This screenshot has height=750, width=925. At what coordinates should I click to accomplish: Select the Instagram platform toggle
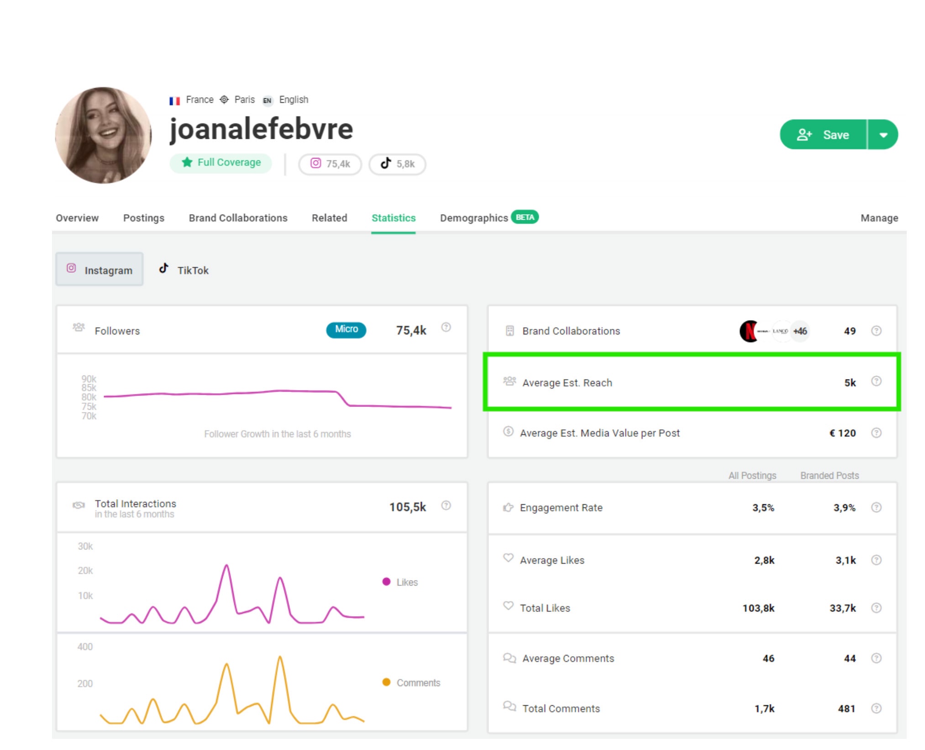point(100,269)
